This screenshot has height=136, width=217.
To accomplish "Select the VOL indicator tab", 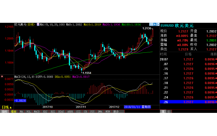I will [x=28, y=112].
